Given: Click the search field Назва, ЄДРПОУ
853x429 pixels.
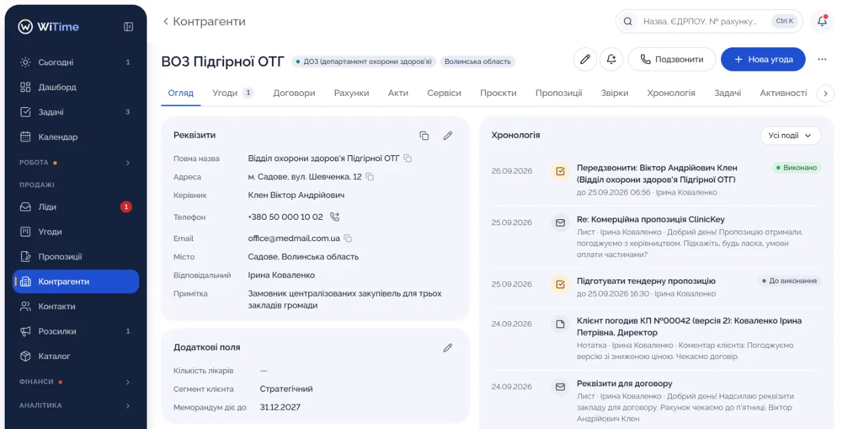Looking at the screenshot, I should click(709, 21).
